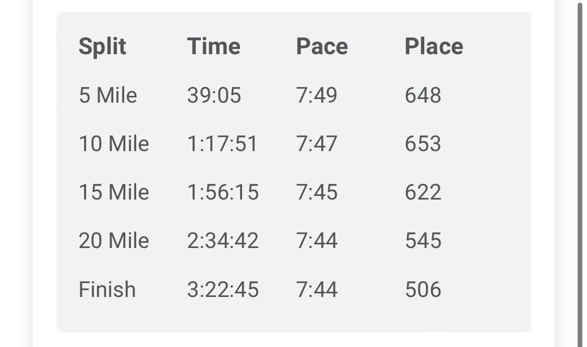The width and height of the screenshot is (587, 347).
Task: Click the 3:22:45 finish time
Action: click(x=223, y=289)
